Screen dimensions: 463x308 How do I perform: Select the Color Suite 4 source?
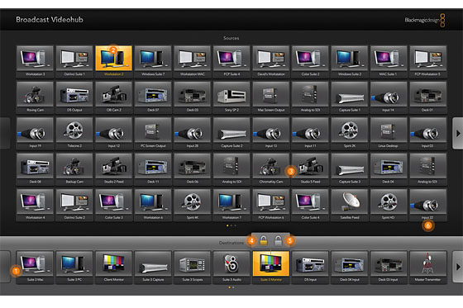(x=310, y=205)
